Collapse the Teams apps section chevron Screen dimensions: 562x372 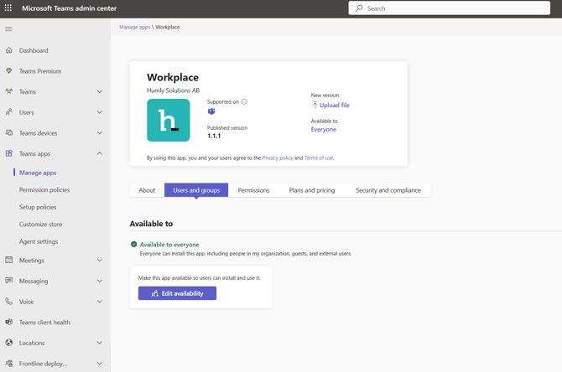99,153
